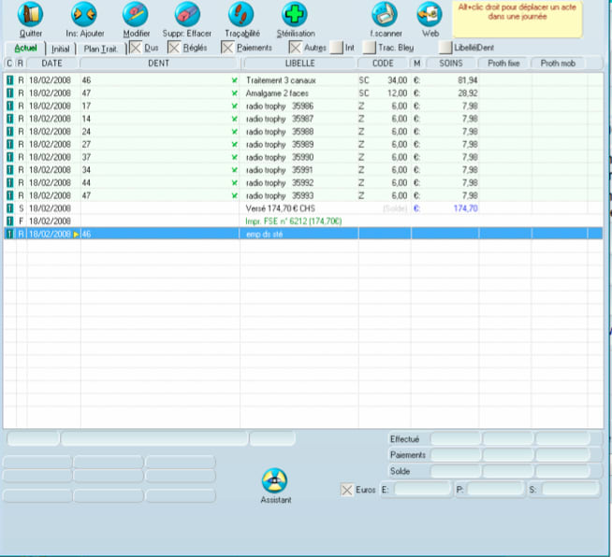This screenshot has width=612, height=557.
Task: Click the Quitter door icon
Action: tap(31, 15)
